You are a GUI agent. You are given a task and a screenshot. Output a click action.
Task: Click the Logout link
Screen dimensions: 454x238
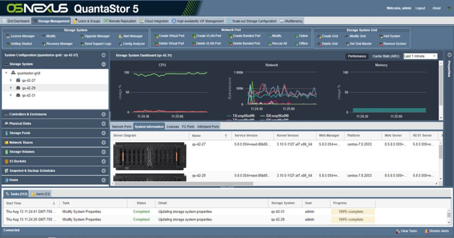pos(420,8)
